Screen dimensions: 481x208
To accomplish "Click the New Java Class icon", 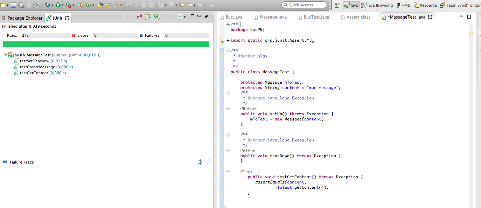I will 89,5.
